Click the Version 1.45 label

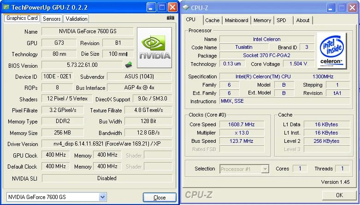pos(335,182)
